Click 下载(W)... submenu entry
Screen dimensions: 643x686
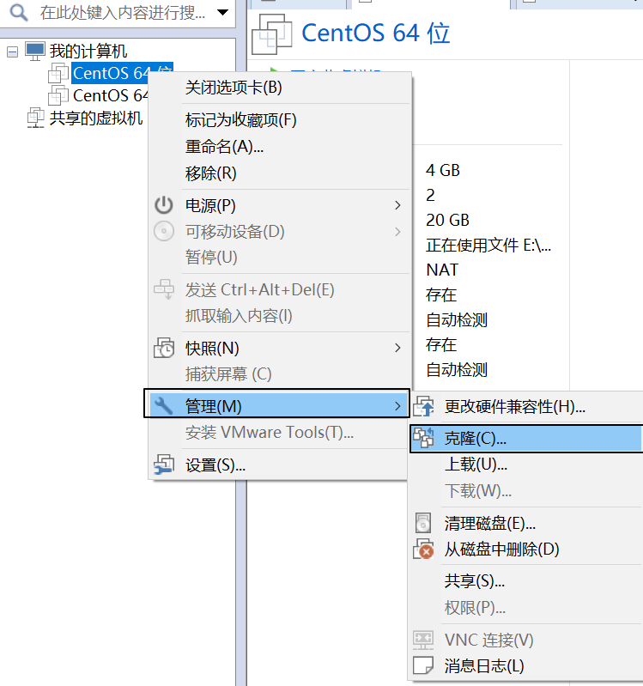pyautogui.click(x=526, y=490)
